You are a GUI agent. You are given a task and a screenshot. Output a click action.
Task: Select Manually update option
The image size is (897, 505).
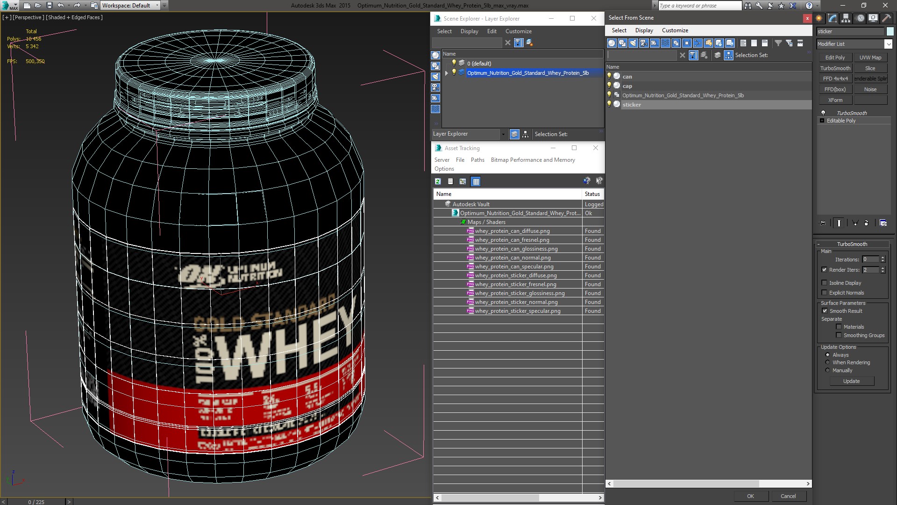click(x=827, y=370)
